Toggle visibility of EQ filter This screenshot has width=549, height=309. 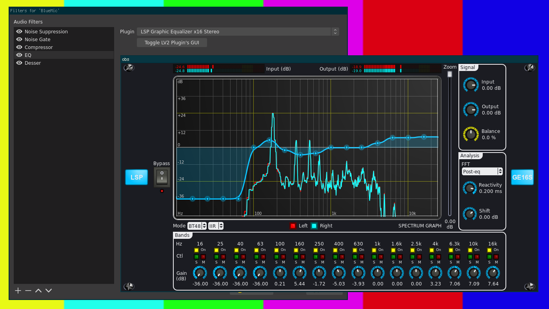coord(19,55)
